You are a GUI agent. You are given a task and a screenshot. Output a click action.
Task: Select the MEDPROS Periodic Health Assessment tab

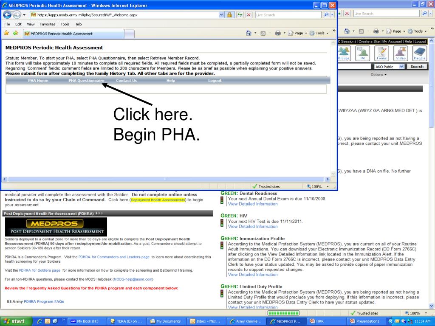tap(74, 34)
